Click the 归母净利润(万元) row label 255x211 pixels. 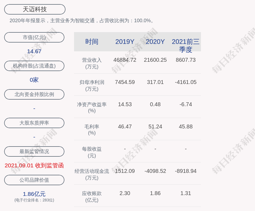[92, 85]
